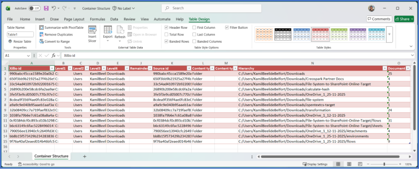Switch to the Automate tab
Viewport: 419px width, 169px height.
pyautogui.click(x=162, y=19)
